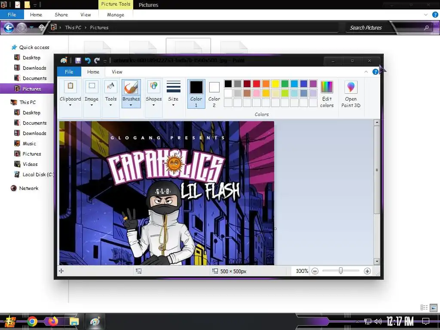Expand the Tools dropdown arrow
Screen dimensions: 440x330
pos(111,105)
